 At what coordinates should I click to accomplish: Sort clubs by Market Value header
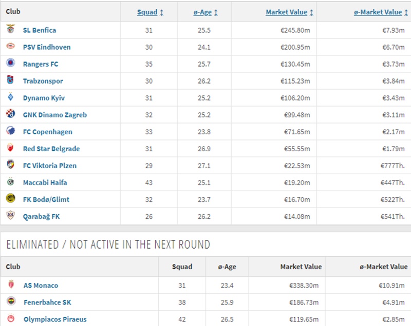coord(286,12)
